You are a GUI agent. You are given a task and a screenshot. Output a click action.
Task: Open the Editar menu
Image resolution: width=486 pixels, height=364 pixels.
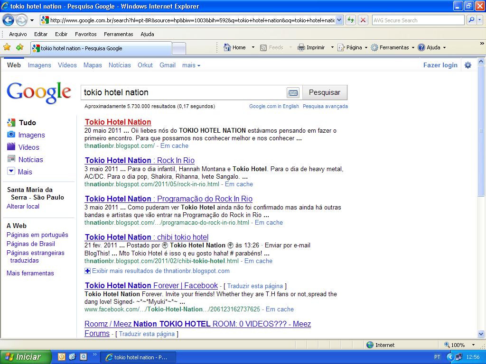pyautogui.click(x=41, y=34)
